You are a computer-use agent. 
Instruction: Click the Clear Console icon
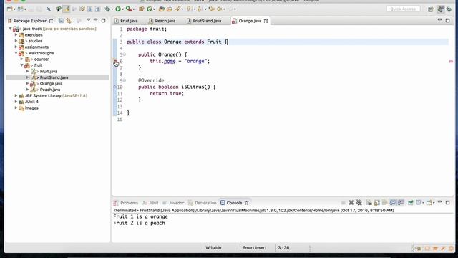(x=369, y=202)
